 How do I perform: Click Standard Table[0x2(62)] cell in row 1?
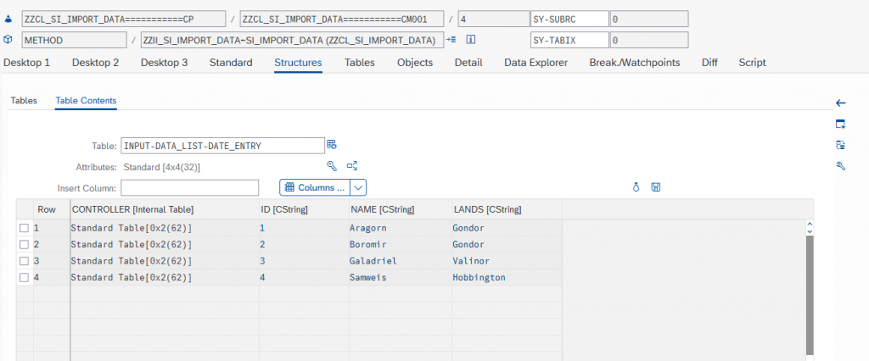click(165, 228)
